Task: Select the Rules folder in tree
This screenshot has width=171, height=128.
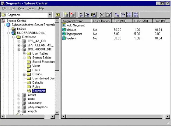Action: click(x=36, y=87)
